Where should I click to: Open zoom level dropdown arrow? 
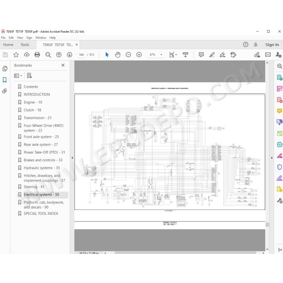click(161, 55)
